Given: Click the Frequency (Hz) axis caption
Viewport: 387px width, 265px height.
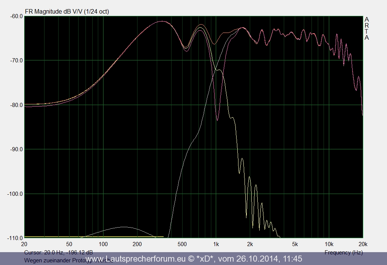Looking at the screenshot, I should 343,253.
